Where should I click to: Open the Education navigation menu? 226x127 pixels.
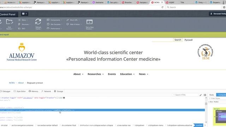click(127, 74)
